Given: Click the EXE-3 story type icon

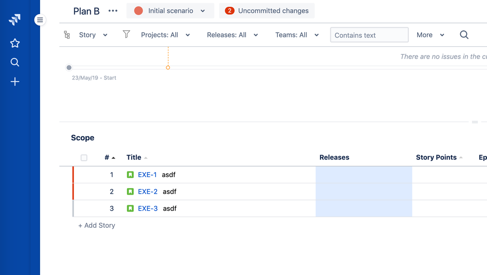Looking at the screenshot, I should (x=130, y=208).
